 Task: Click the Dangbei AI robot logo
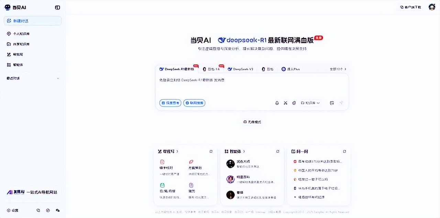8,7
